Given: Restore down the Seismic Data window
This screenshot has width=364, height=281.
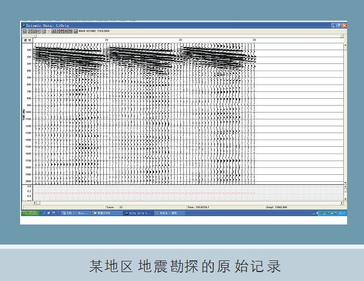Looking at the screenshot, I should (339, 25).
